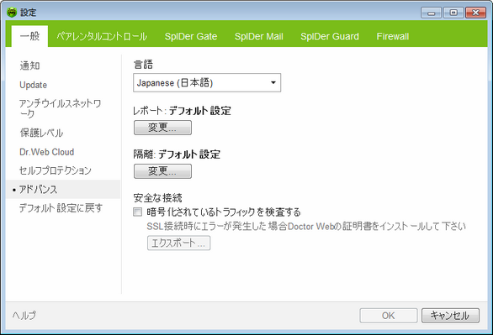Click the Dr.Web spider icon in title bar
This screenshot has width=493, height=335.
coord(12,13)
